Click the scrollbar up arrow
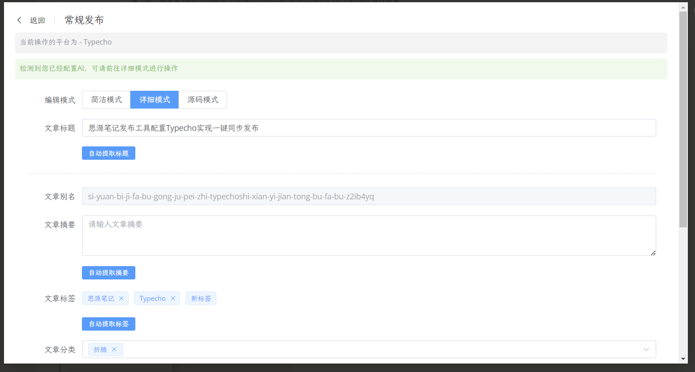The image size is (695, 372). [x=683, y=7]
